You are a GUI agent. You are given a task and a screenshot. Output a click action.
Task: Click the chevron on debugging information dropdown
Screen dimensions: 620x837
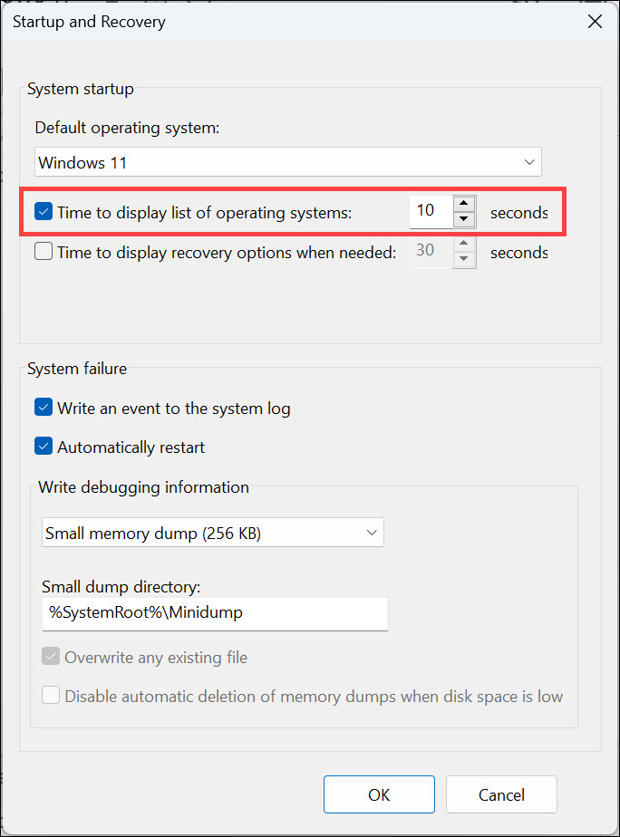372,534
